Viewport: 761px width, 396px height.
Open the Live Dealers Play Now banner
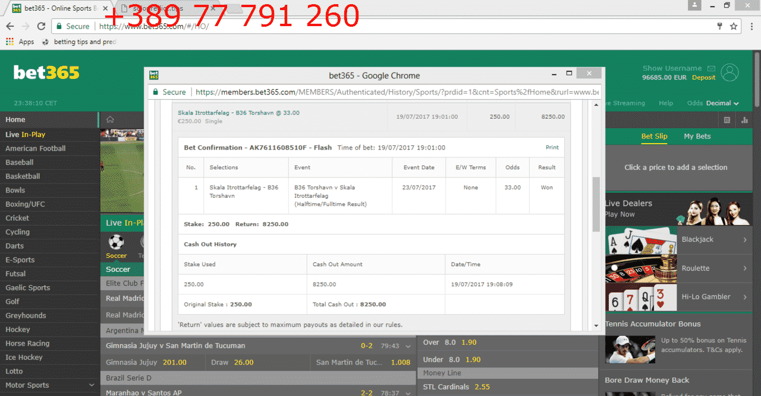click(677, 209)
